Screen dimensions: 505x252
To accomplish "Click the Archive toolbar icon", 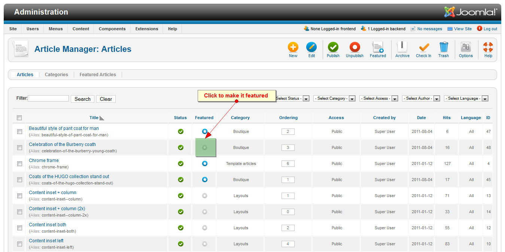I will pos(402,47).
